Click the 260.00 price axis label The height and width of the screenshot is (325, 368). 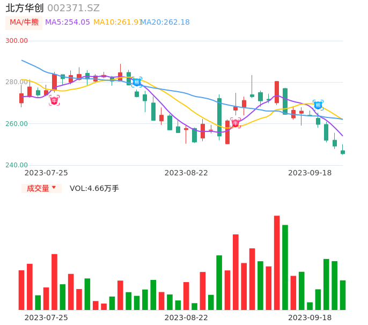pos(17,124)
